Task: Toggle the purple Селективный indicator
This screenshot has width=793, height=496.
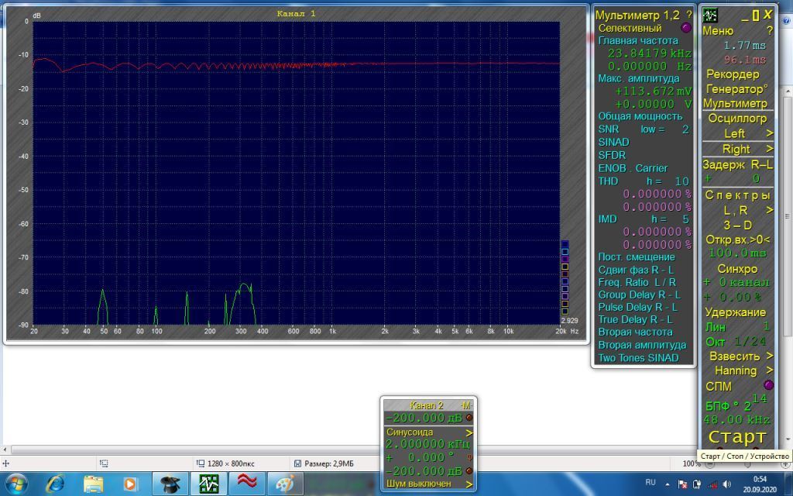Action: click(685, 28)
